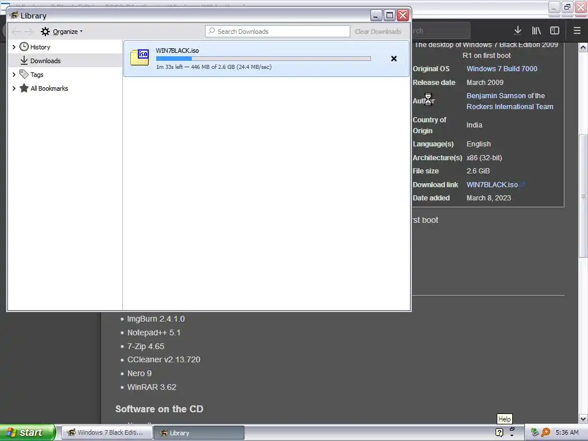
Task: Click the Library forward arrow
Action: click(29, 32)
